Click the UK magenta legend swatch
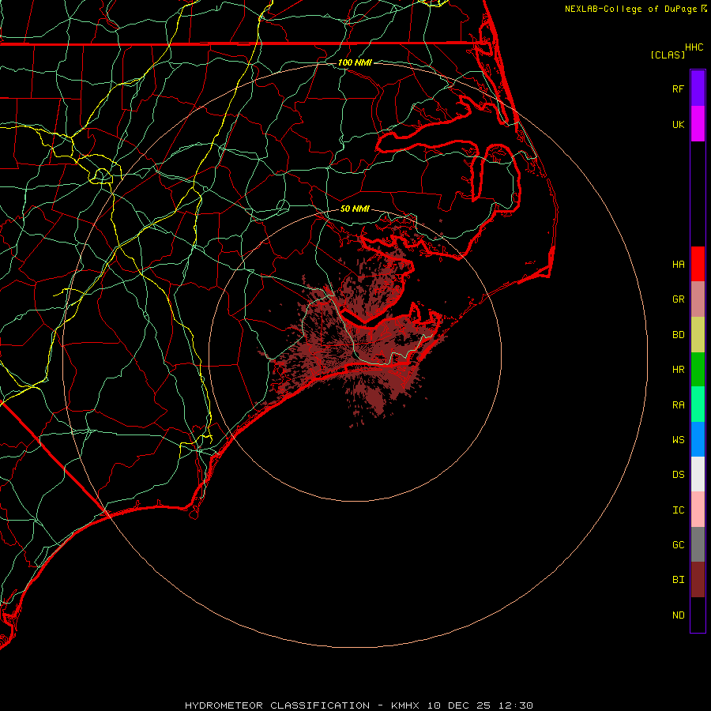The image size is (711, 711). [x=698, y=124]
